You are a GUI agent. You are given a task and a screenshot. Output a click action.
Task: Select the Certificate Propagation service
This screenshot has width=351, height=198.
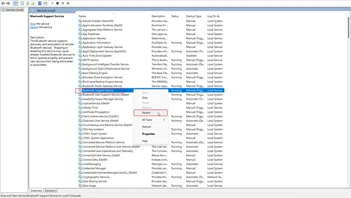[x=151, y=112]
